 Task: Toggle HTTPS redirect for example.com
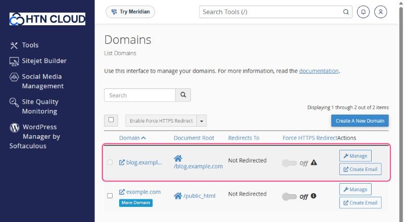click(x=289, y=196)
